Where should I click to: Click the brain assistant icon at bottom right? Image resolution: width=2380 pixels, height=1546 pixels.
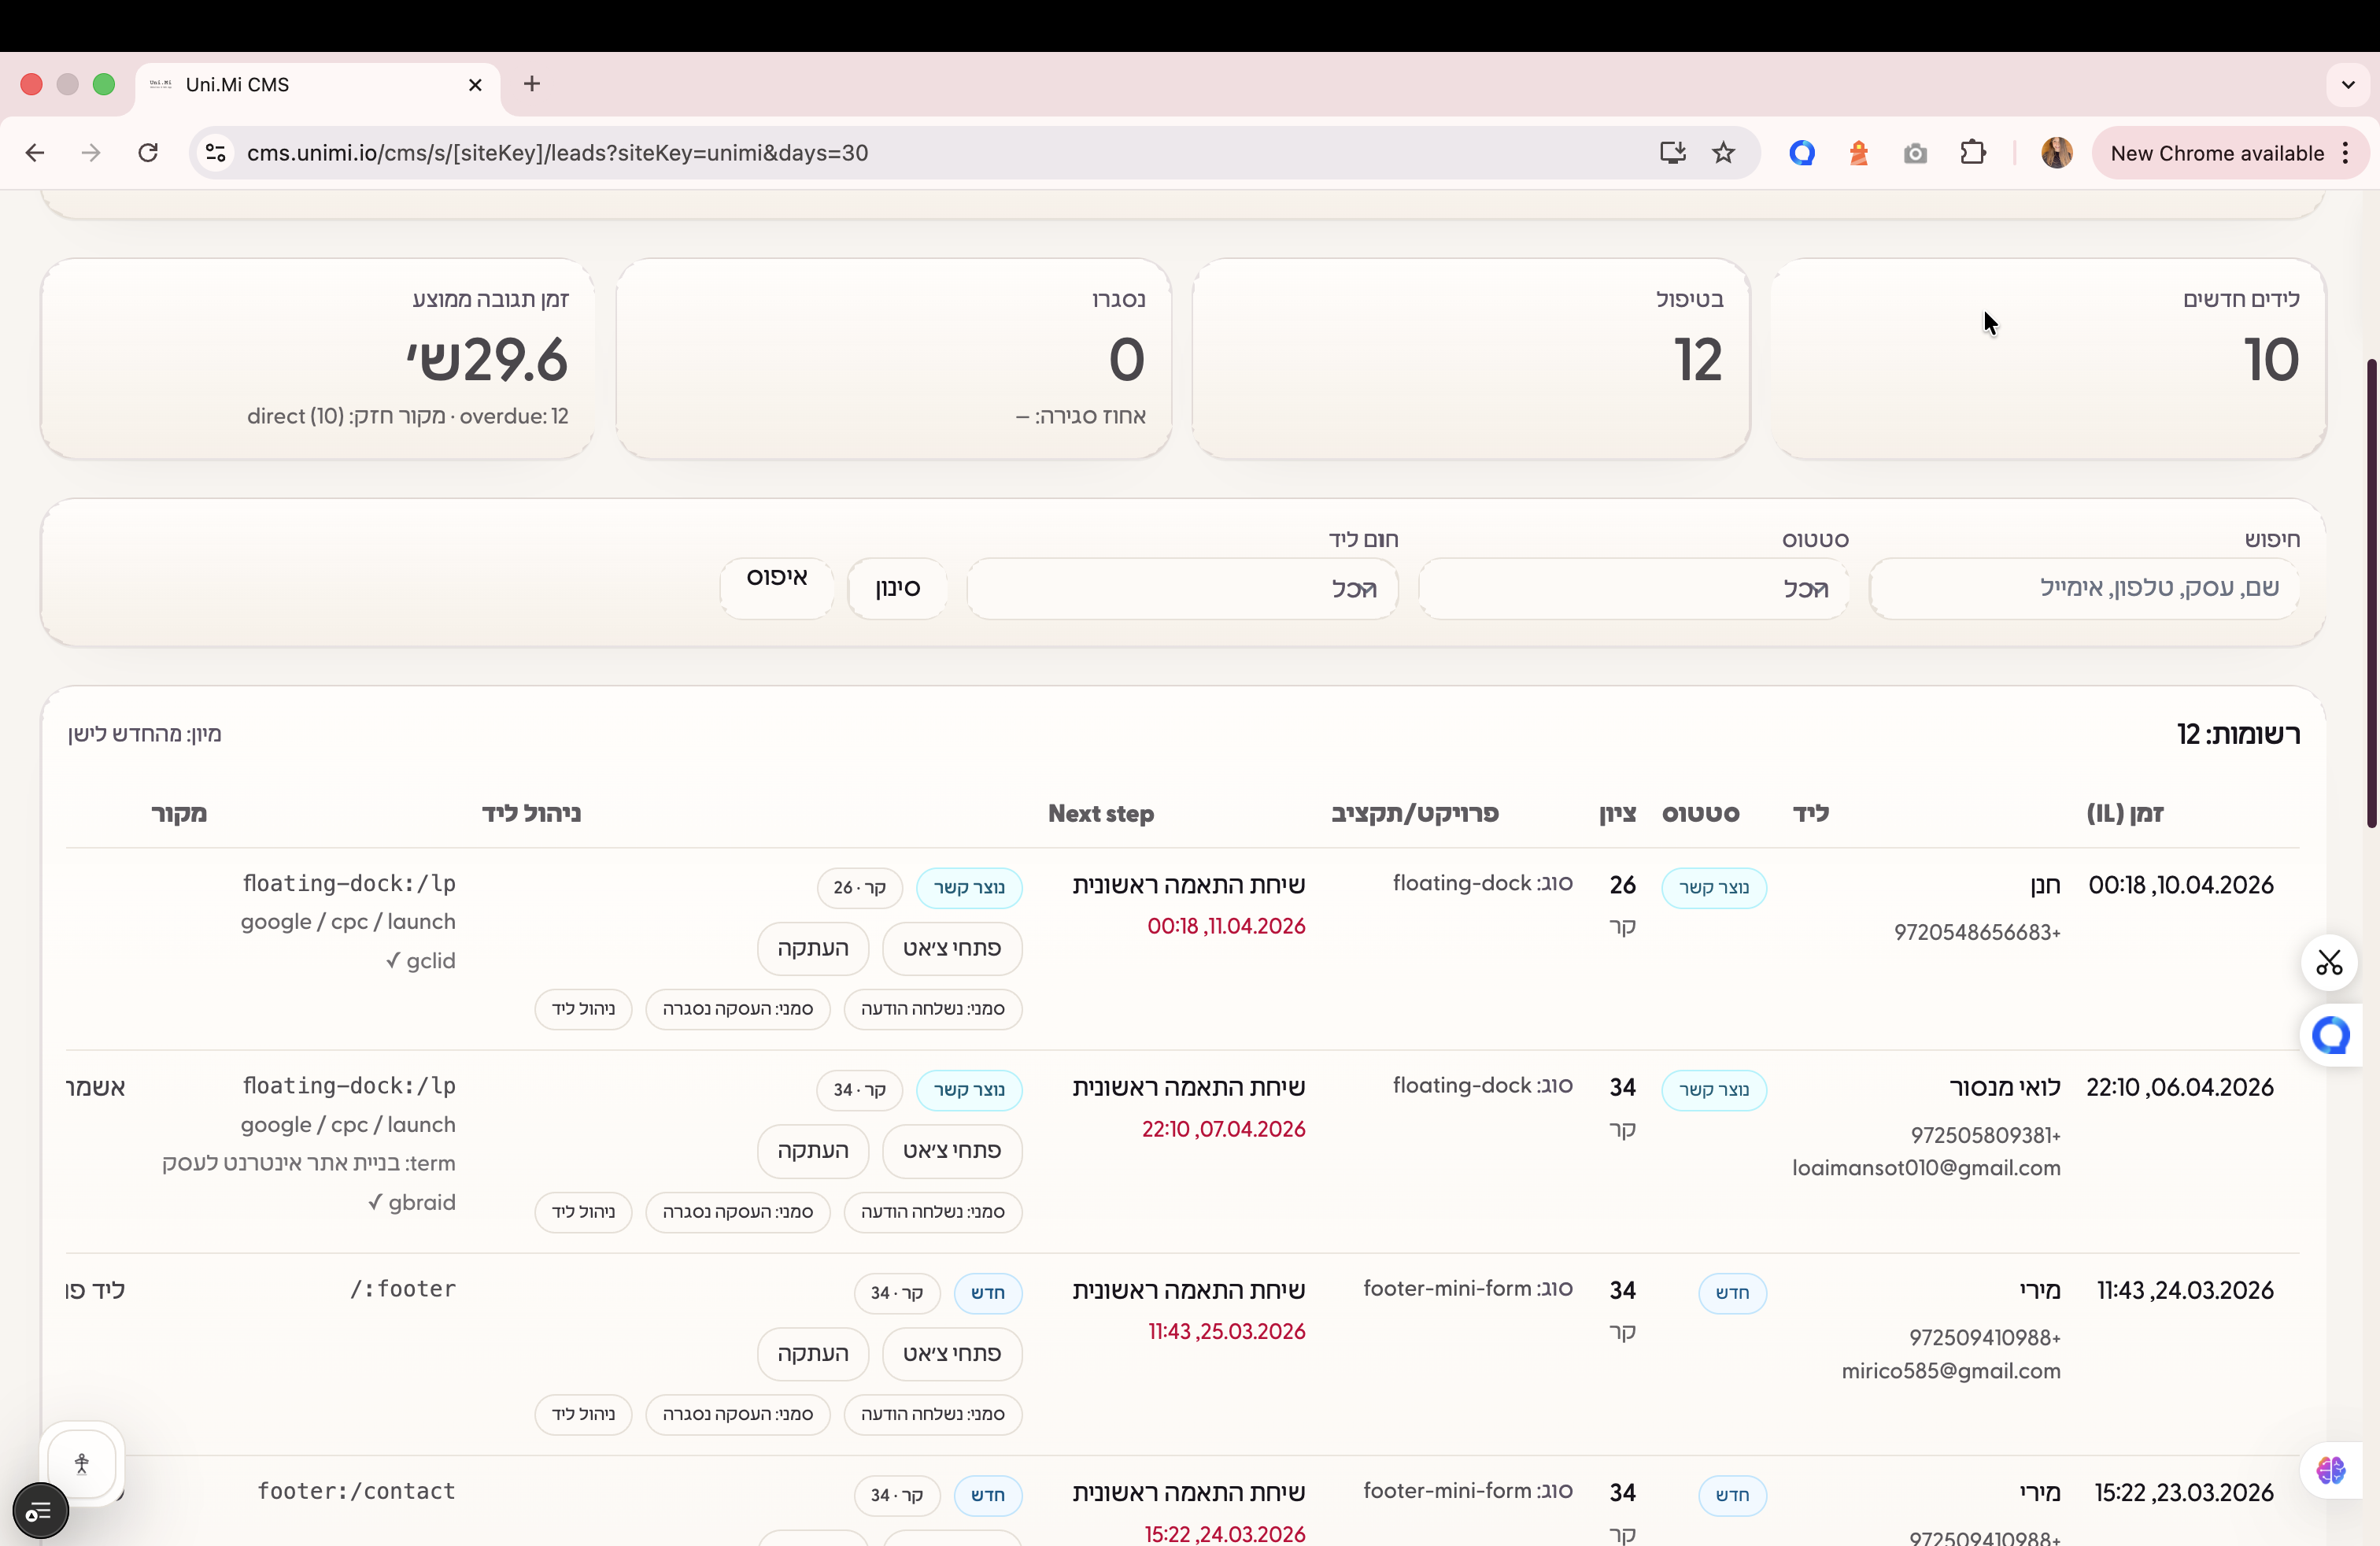[x=2331, y=1470]
